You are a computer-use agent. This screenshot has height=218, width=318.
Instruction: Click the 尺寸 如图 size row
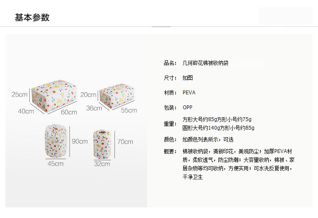pos(178,78)
